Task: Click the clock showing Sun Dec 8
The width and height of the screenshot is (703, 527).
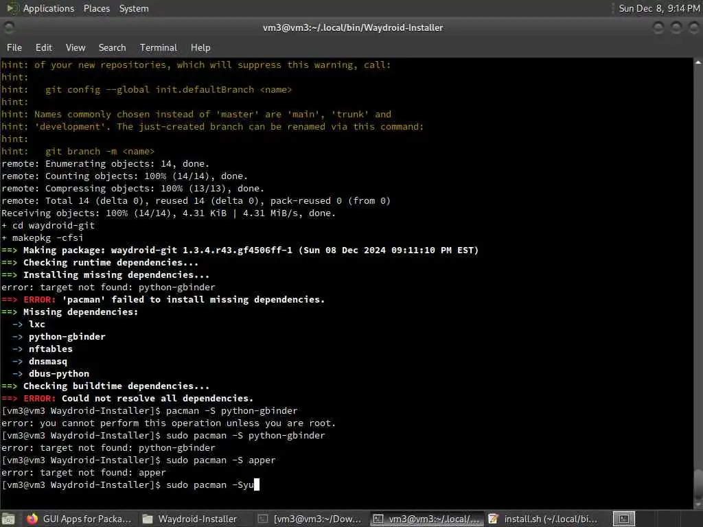Action: [658, 8]
